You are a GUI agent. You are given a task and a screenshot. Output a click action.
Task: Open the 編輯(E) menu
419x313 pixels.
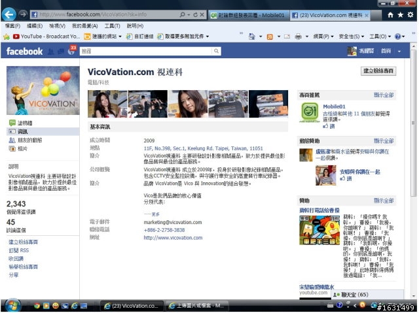[x=35, y=26]
